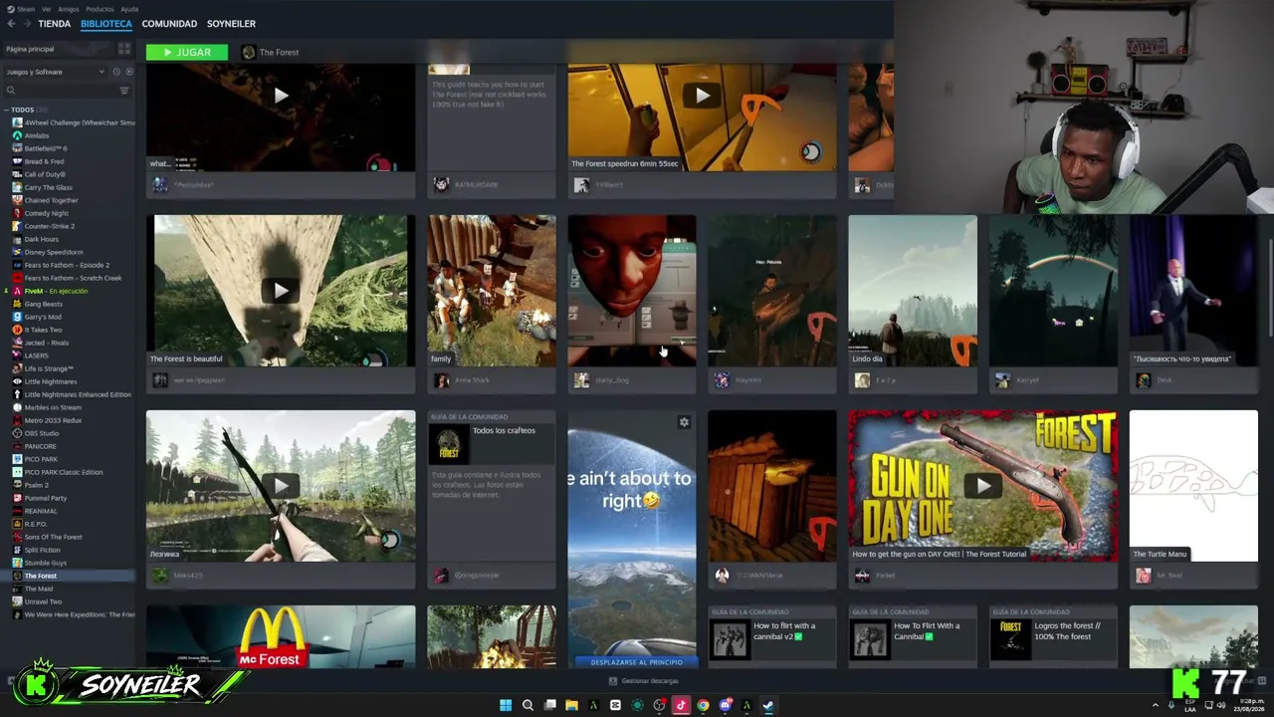The width and height of the screenshot is (1274, 717).
Task: Open The Turtle Manu artwork thumbnail
Action: pos(1193,486)
